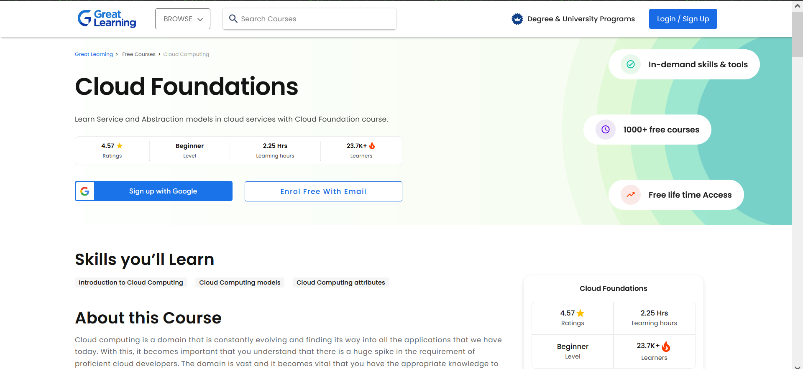Click the red trending arrow icon for life time access
The image size is (803, 369).
(x=631, y=195)
